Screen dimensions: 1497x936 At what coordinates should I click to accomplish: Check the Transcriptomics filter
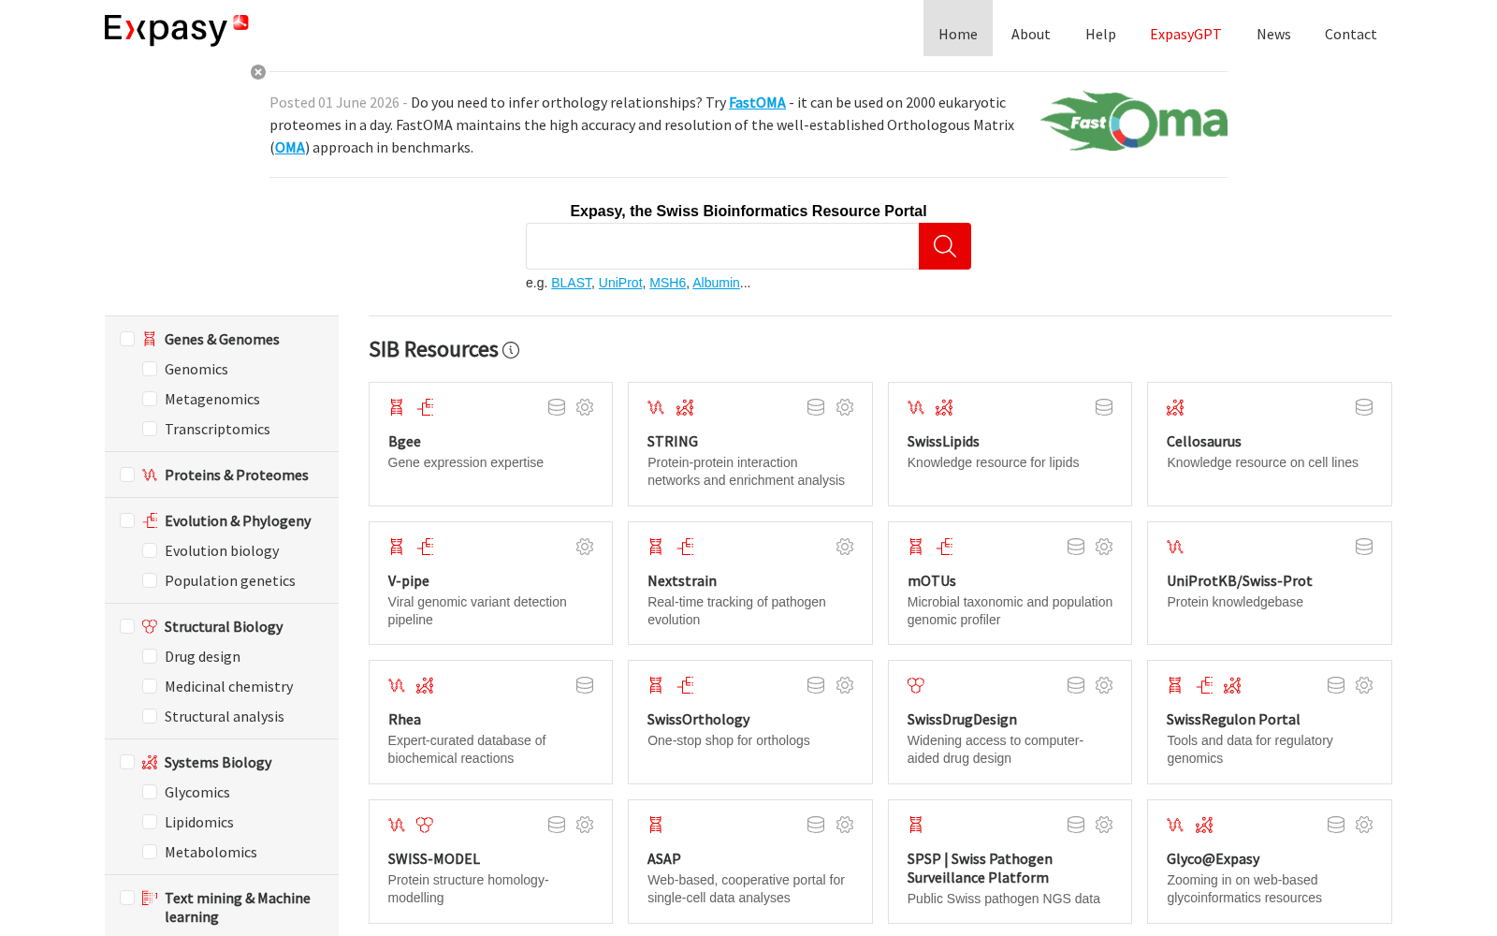(x=150, y=429)
